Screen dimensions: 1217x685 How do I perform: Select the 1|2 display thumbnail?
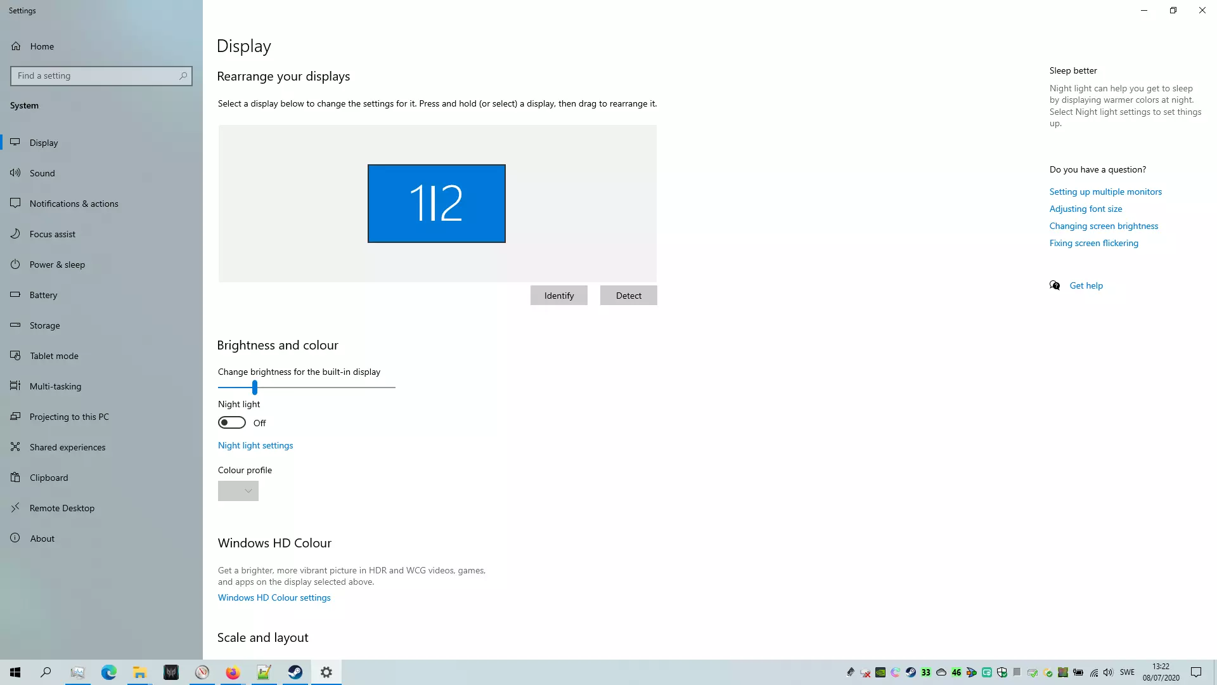point(436,204)
